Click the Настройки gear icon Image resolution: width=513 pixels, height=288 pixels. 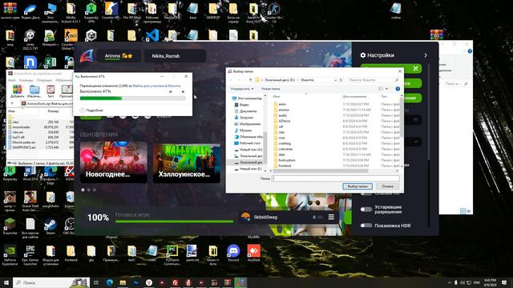pos(363,55)
